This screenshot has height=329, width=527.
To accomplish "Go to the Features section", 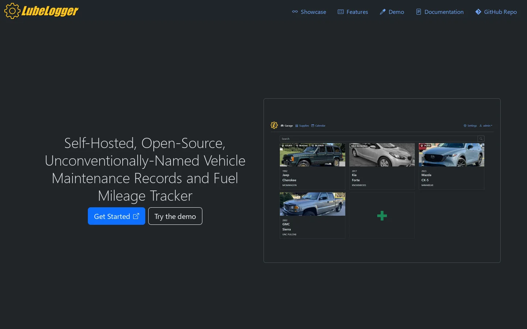I will pos(353,12).
